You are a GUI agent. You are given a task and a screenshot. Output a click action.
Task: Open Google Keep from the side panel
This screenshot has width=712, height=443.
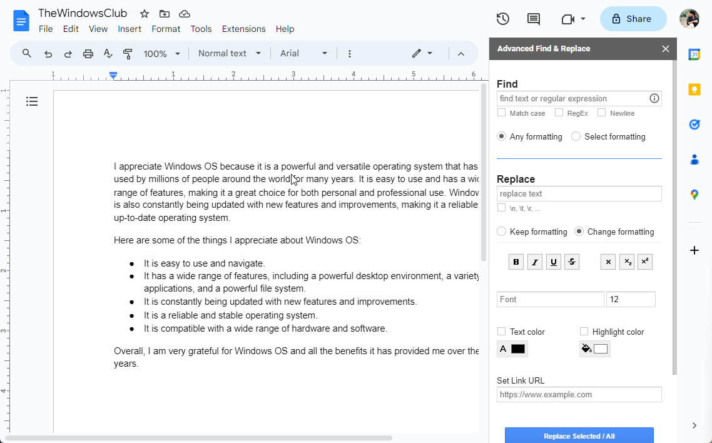pos(694,89)
